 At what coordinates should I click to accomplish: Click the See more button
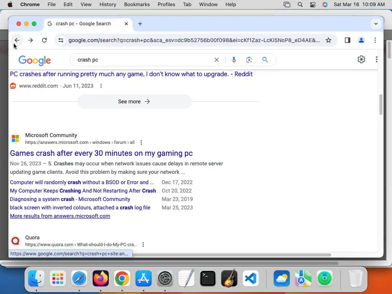point(134,101)
